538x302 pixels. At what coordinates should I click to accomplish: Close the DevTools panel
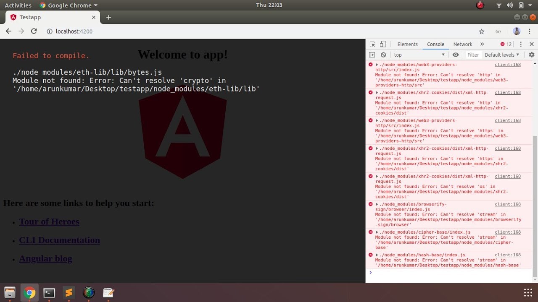tap(531, 44)
